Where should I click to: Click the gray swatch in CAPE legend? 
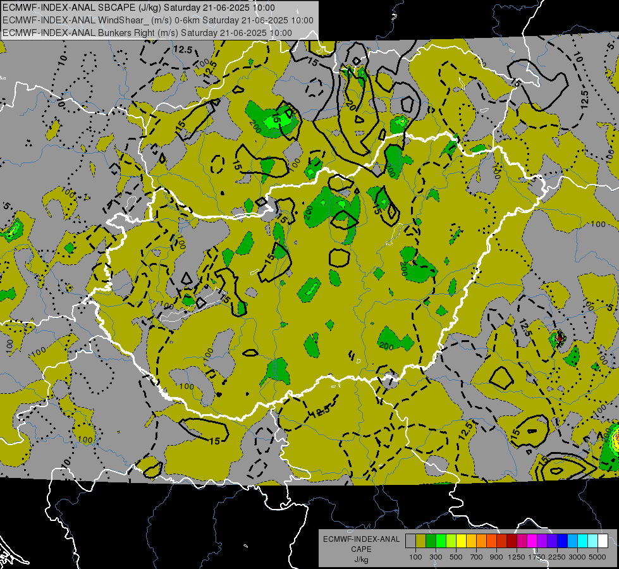tap(410, 541)
